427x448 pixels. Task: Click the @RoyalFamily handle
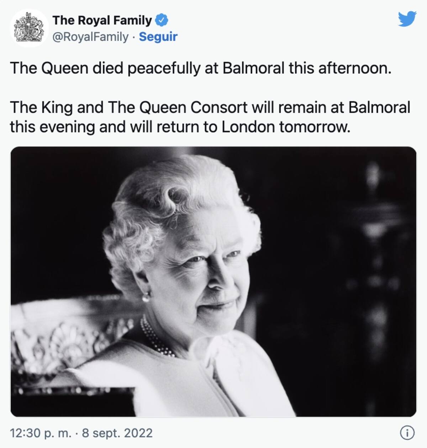(90, 37)
